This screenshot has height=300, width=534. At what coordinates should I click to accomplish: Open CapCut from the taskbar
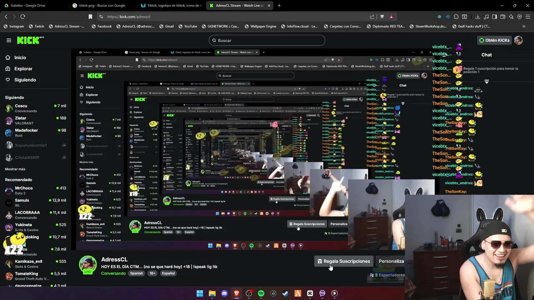(x=310, y=293)
